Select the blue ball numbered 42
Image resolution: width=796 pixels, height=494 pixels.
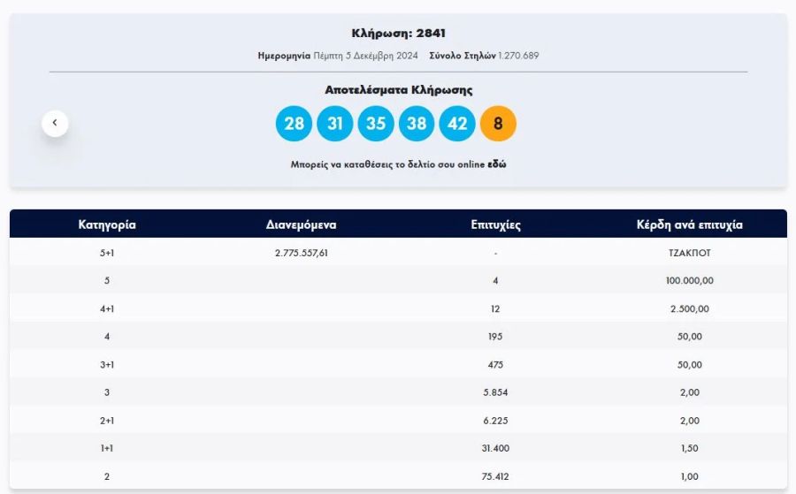pyautogui.click(x=457, y=123)
